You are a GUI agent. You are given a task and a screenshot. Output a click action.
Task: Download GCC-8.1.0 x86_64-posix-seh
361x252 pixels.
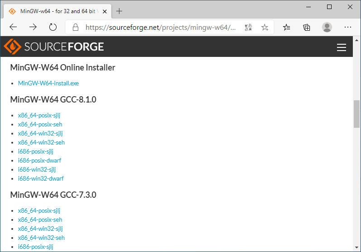(x=40, y=124)
